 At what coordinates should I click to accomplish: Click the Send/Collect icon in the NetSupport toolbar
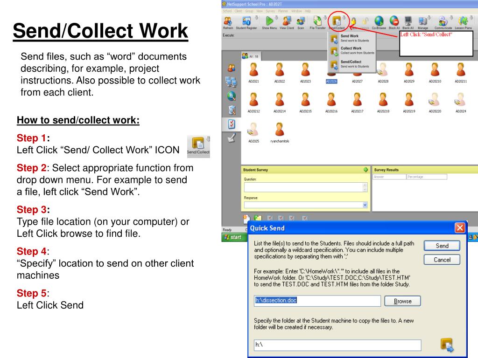point(337,21)
